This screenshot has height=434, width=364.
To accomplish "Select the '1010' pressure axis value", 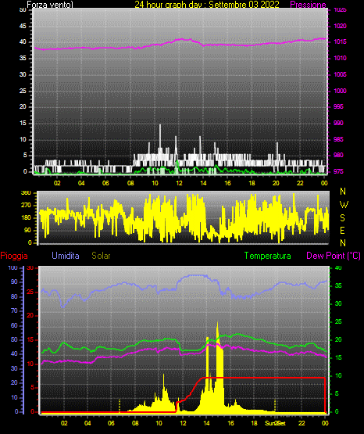I will point(340,58).
